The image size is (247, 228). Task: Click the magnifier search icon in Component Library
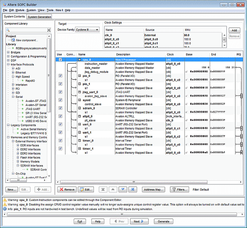pyautogui.click(x=8, y=30)
